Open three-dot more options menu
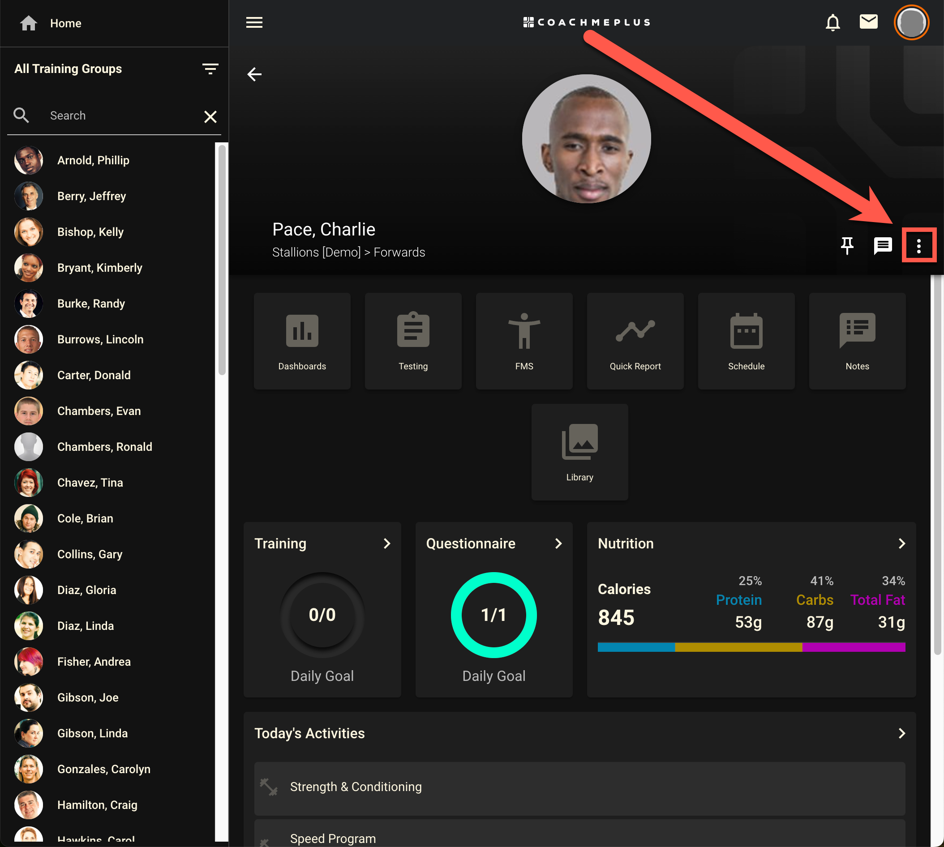Viewport: 944px width, 847px height. tap(918, 246)
